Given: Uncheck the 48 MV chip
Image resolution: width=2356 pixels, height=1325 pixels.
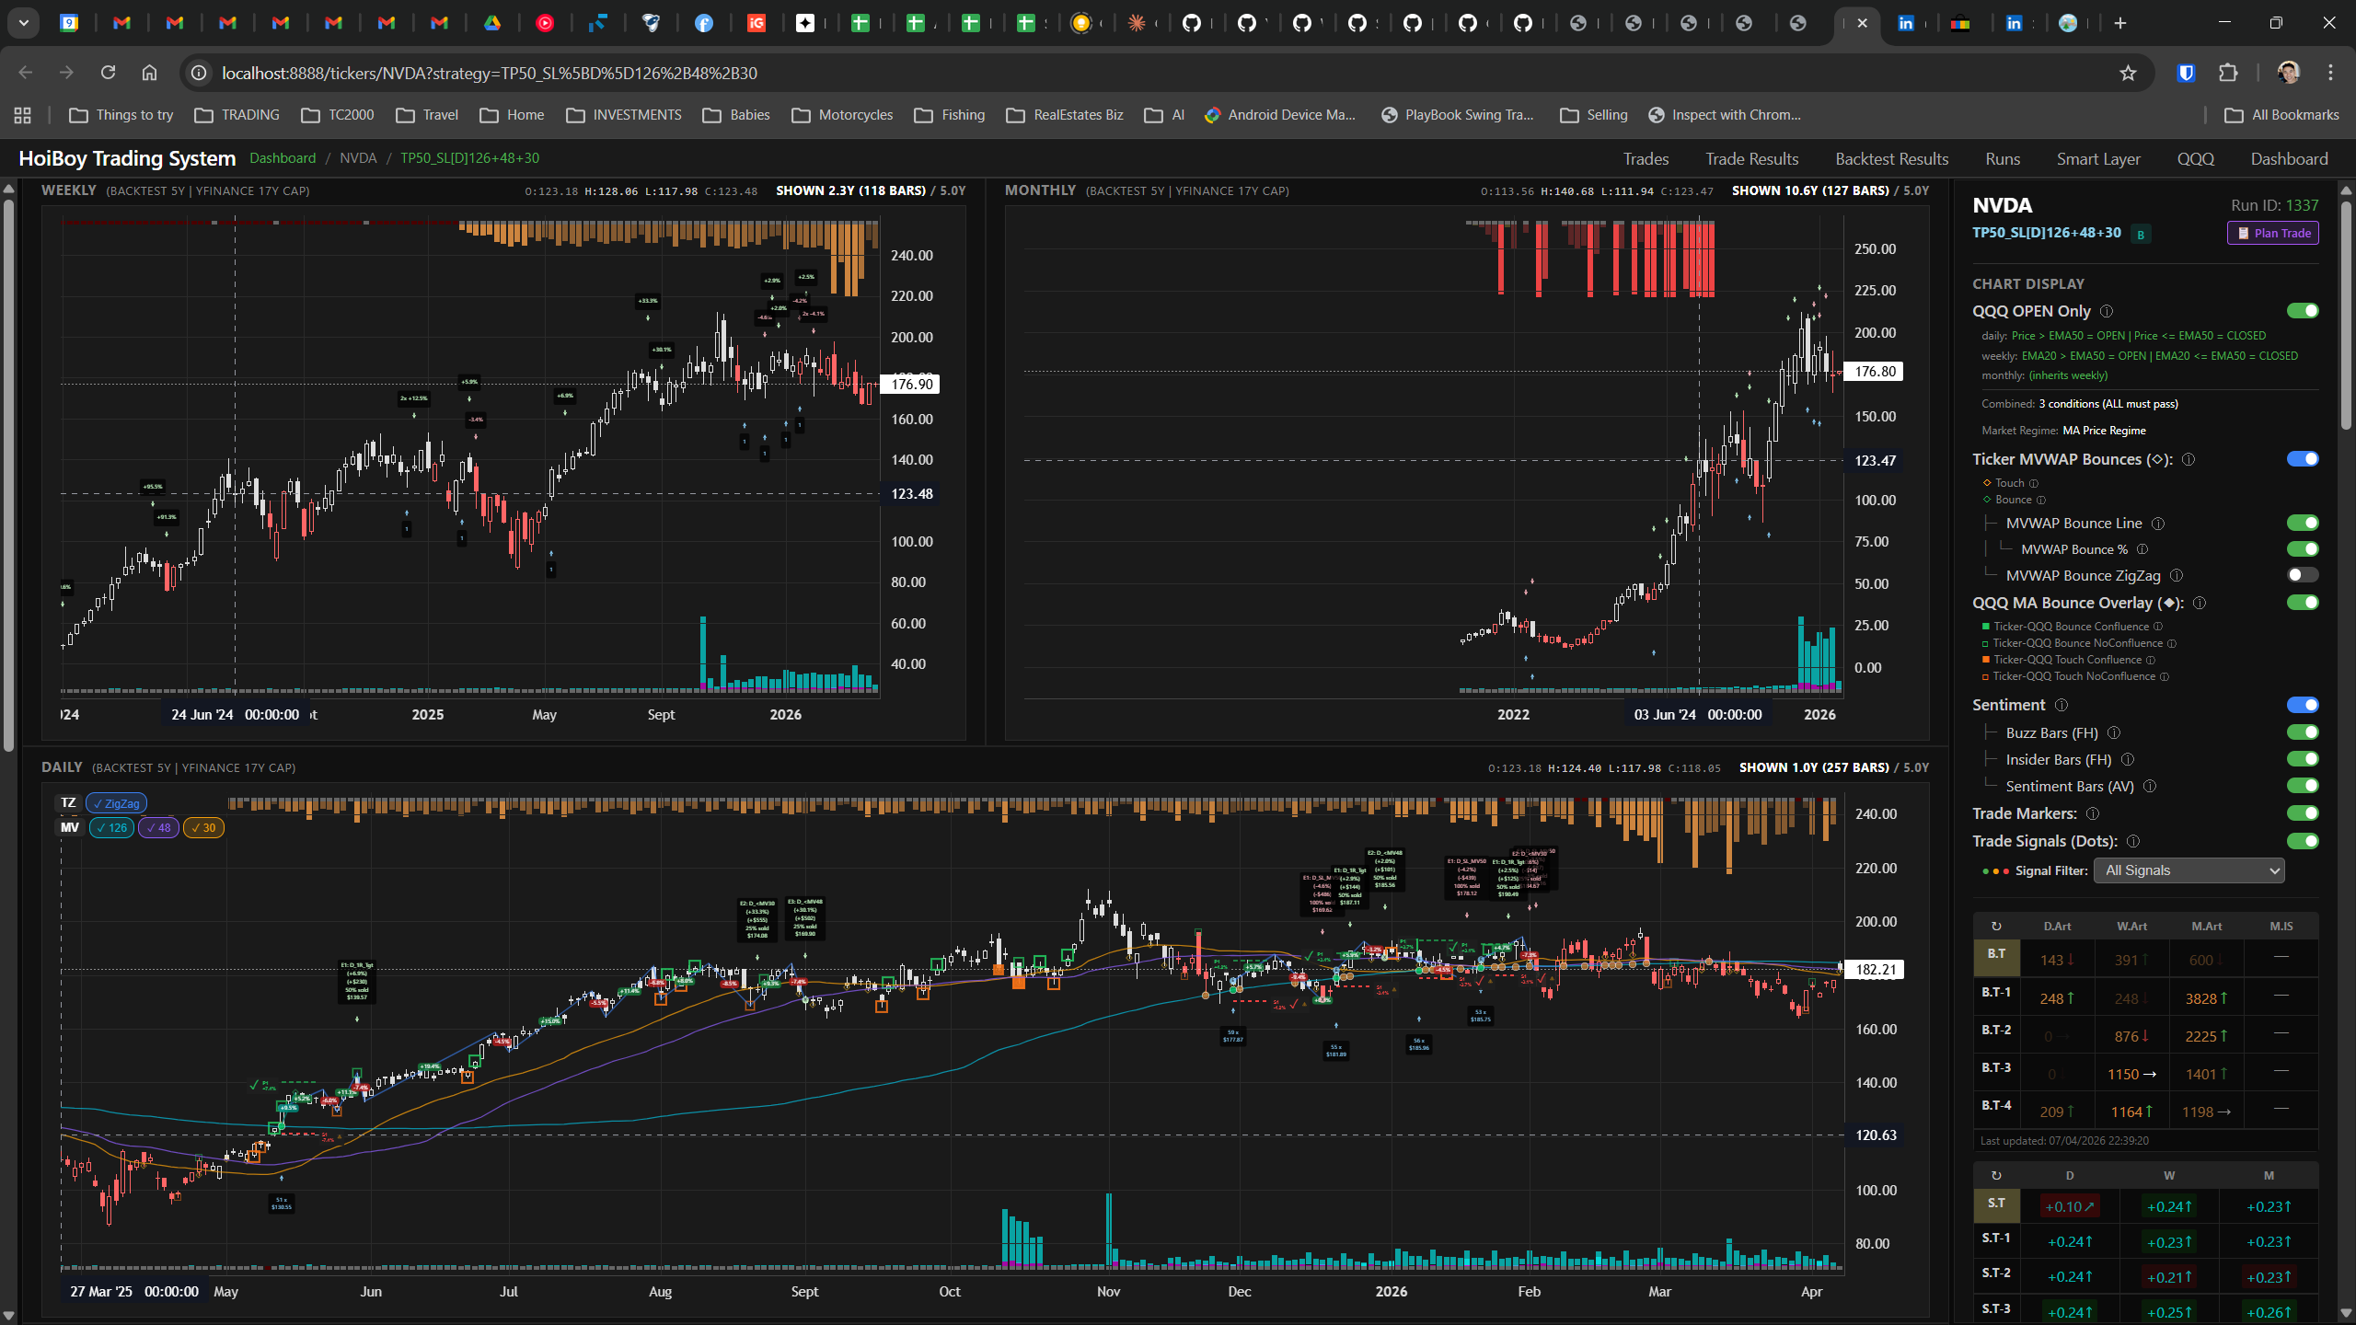Looking at the screenshot, I should click(158, 828).
